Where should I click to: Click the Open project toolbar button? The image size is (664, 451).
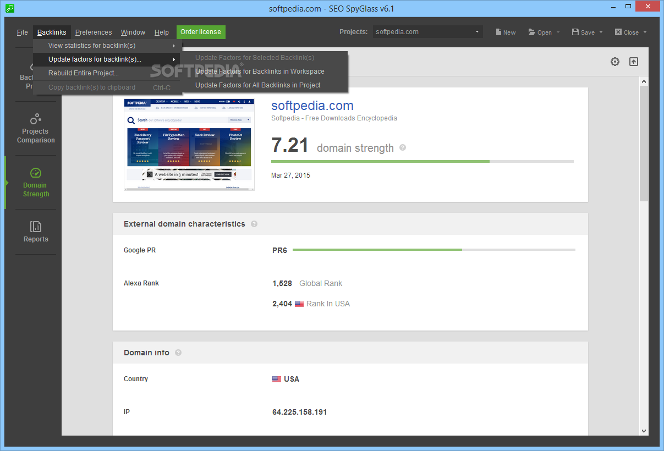click(540, 32)
